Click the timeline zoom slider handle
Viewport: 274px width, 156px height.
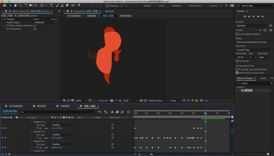tap(139, 154)
